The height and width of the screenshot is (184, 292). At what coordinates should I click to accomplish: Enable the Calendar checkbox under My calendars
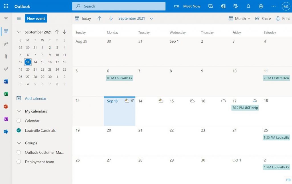coord(19,121)
